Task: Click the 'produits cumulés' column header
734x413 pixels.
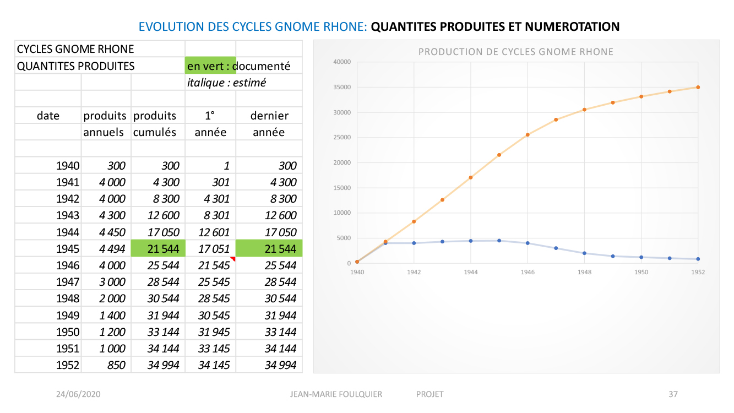Action: [158, 124]
